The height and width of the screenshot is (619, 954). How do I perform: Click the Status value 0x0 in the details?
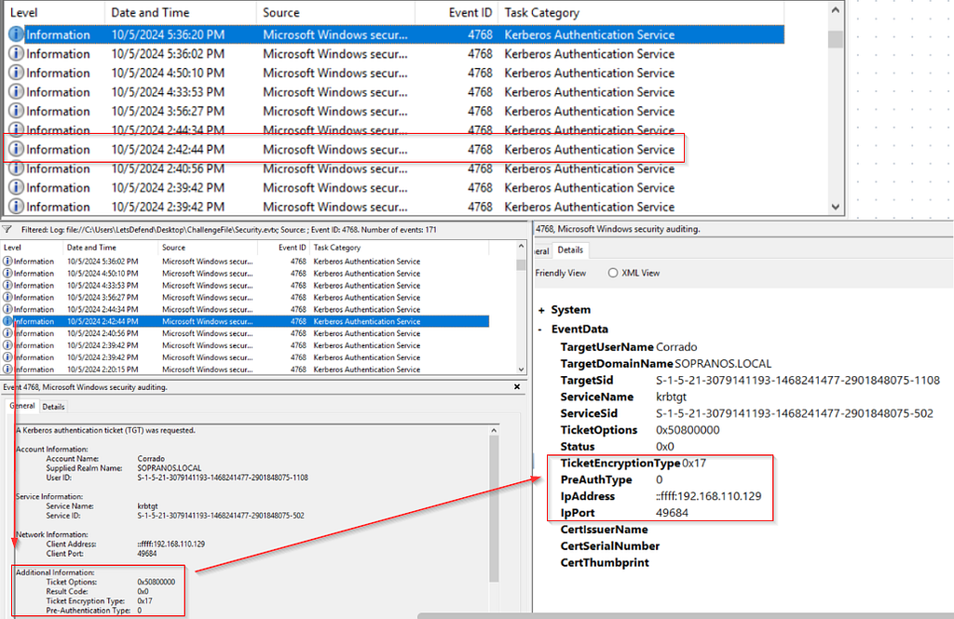pyautogui.click(x=665, y=446)
